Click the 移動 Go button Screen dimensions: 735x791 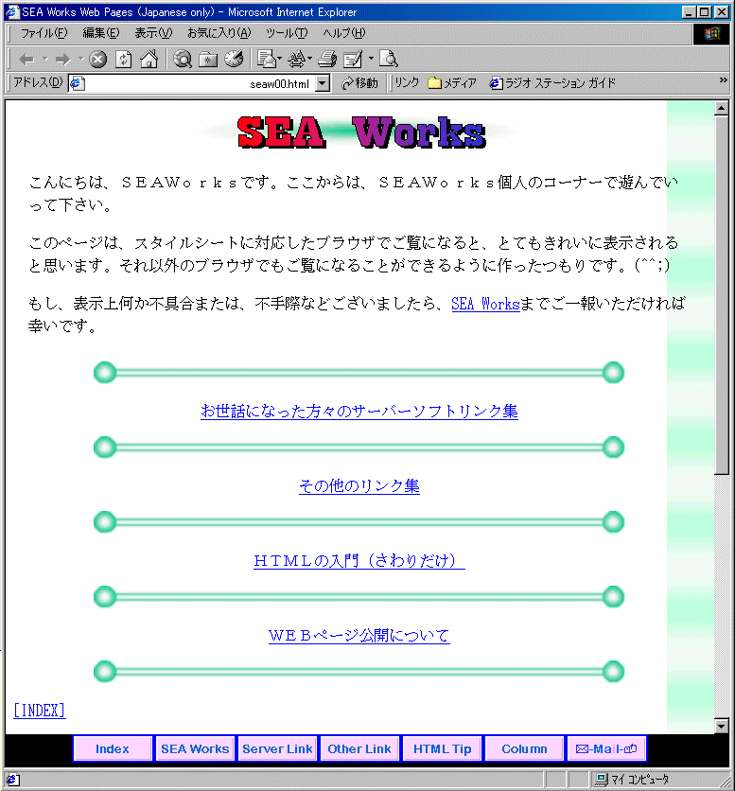tap(359, 83)
